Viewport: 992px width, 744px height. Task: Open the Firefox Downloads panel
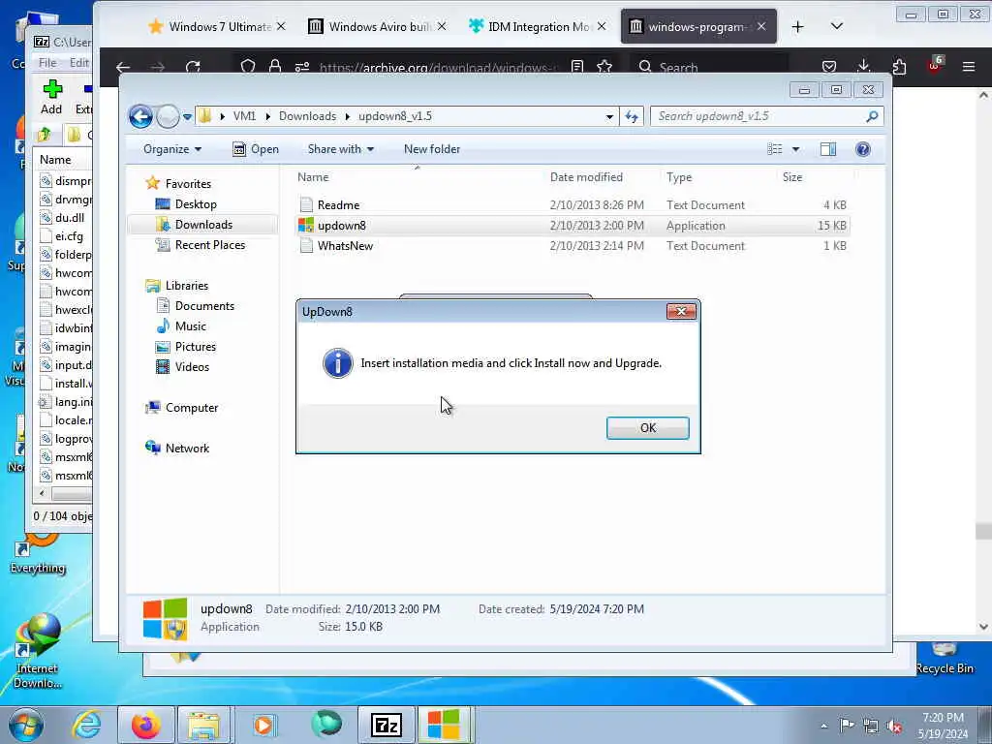coord(863,67)
